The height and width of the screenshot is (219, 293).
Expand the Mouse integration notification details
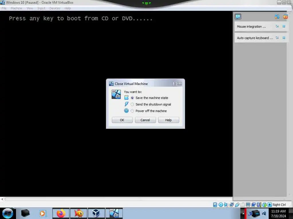point(277,26)
